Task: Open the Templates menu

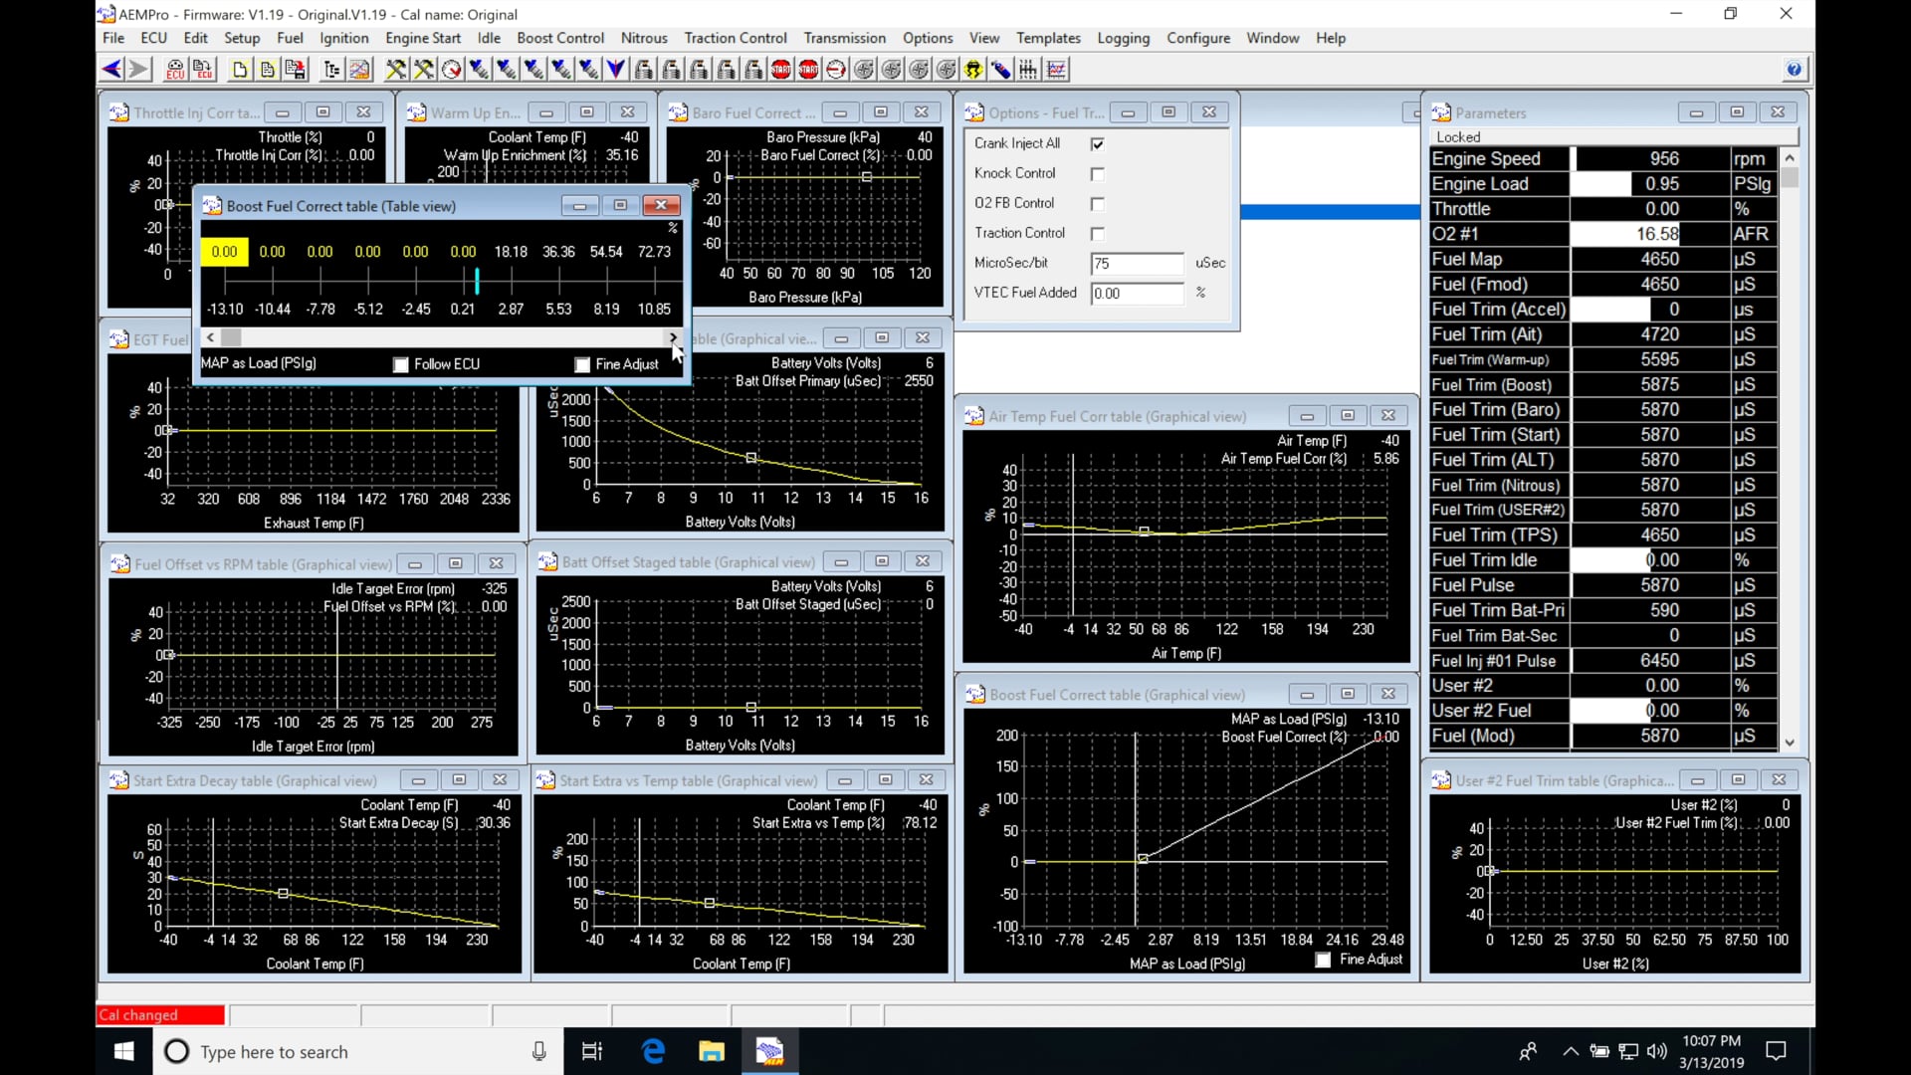Action: (1047, 38)
